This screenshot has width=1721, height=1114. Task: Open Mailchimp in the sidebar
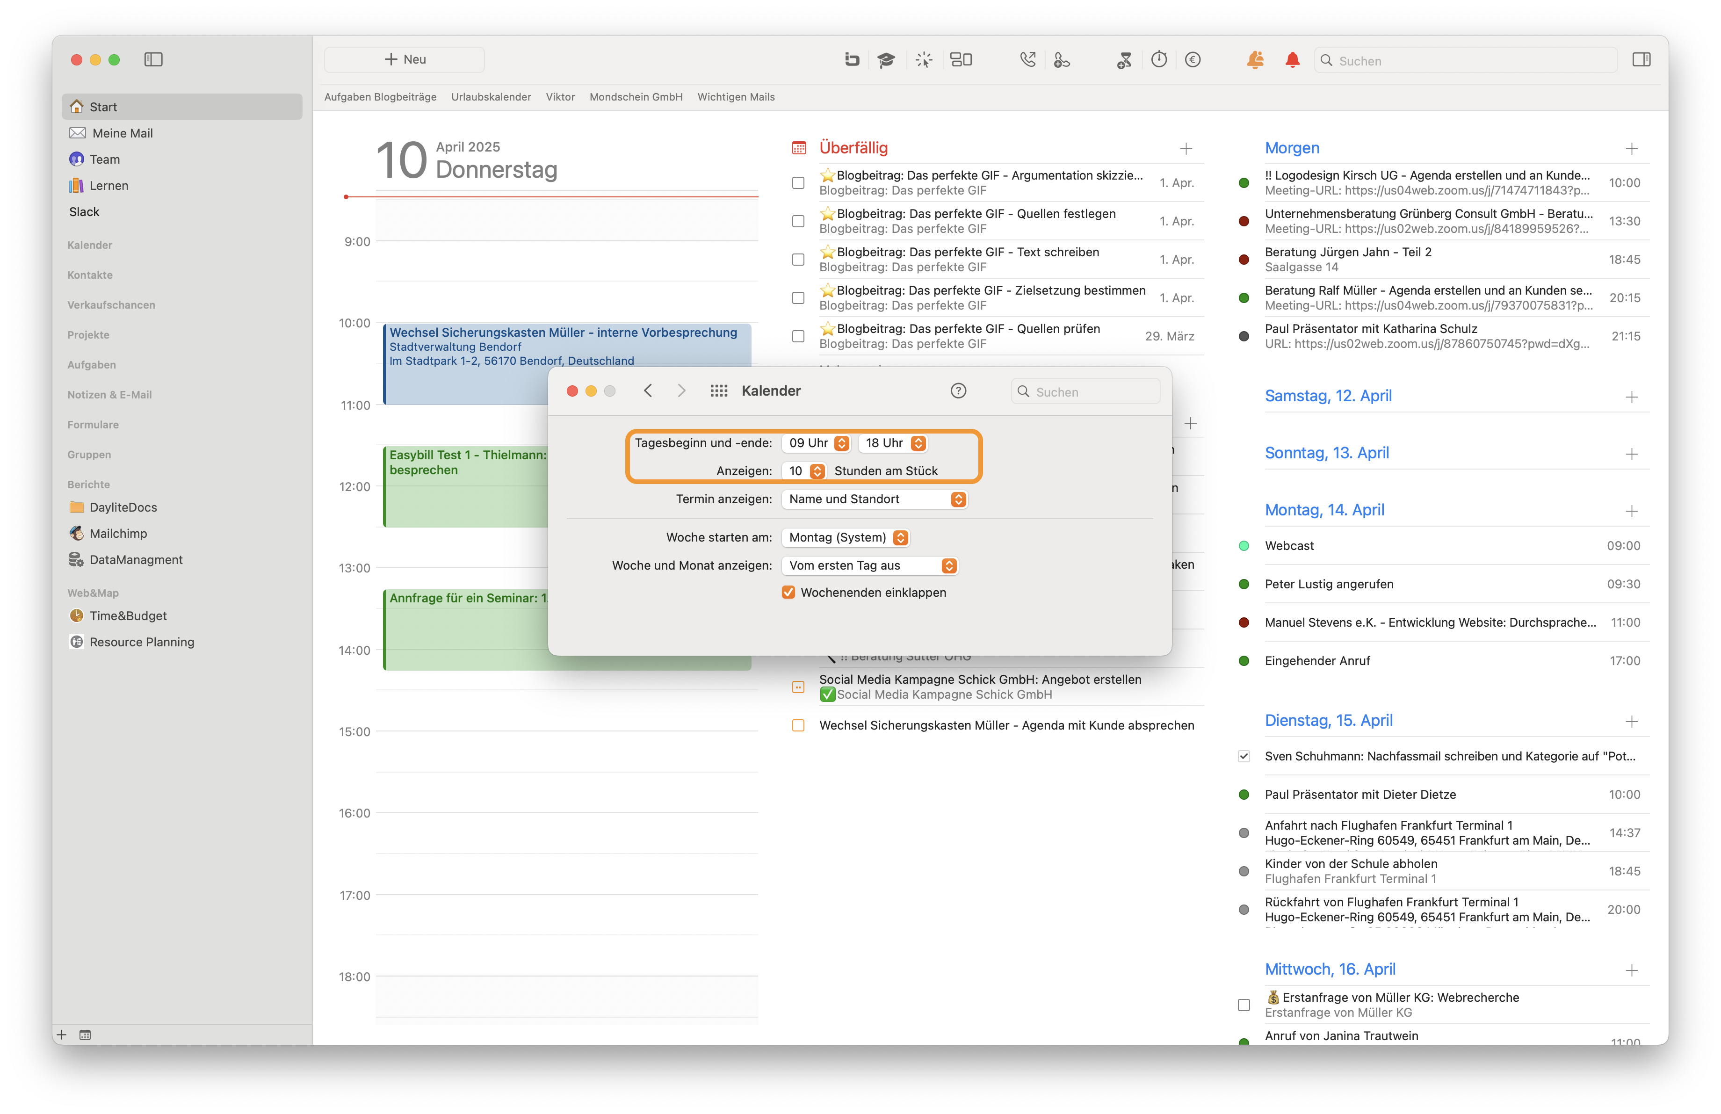(x=182, y=533)
